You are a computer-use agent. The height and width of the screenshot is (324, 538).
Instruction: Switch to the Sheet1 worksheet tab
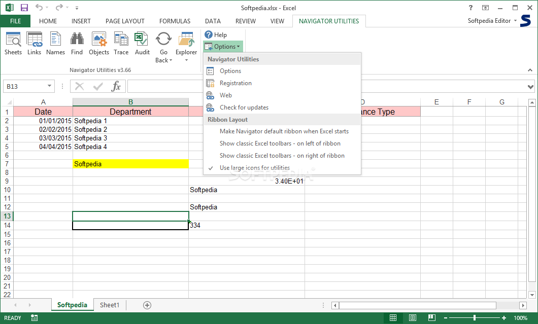pyautogui.click(x=110, y=305)
